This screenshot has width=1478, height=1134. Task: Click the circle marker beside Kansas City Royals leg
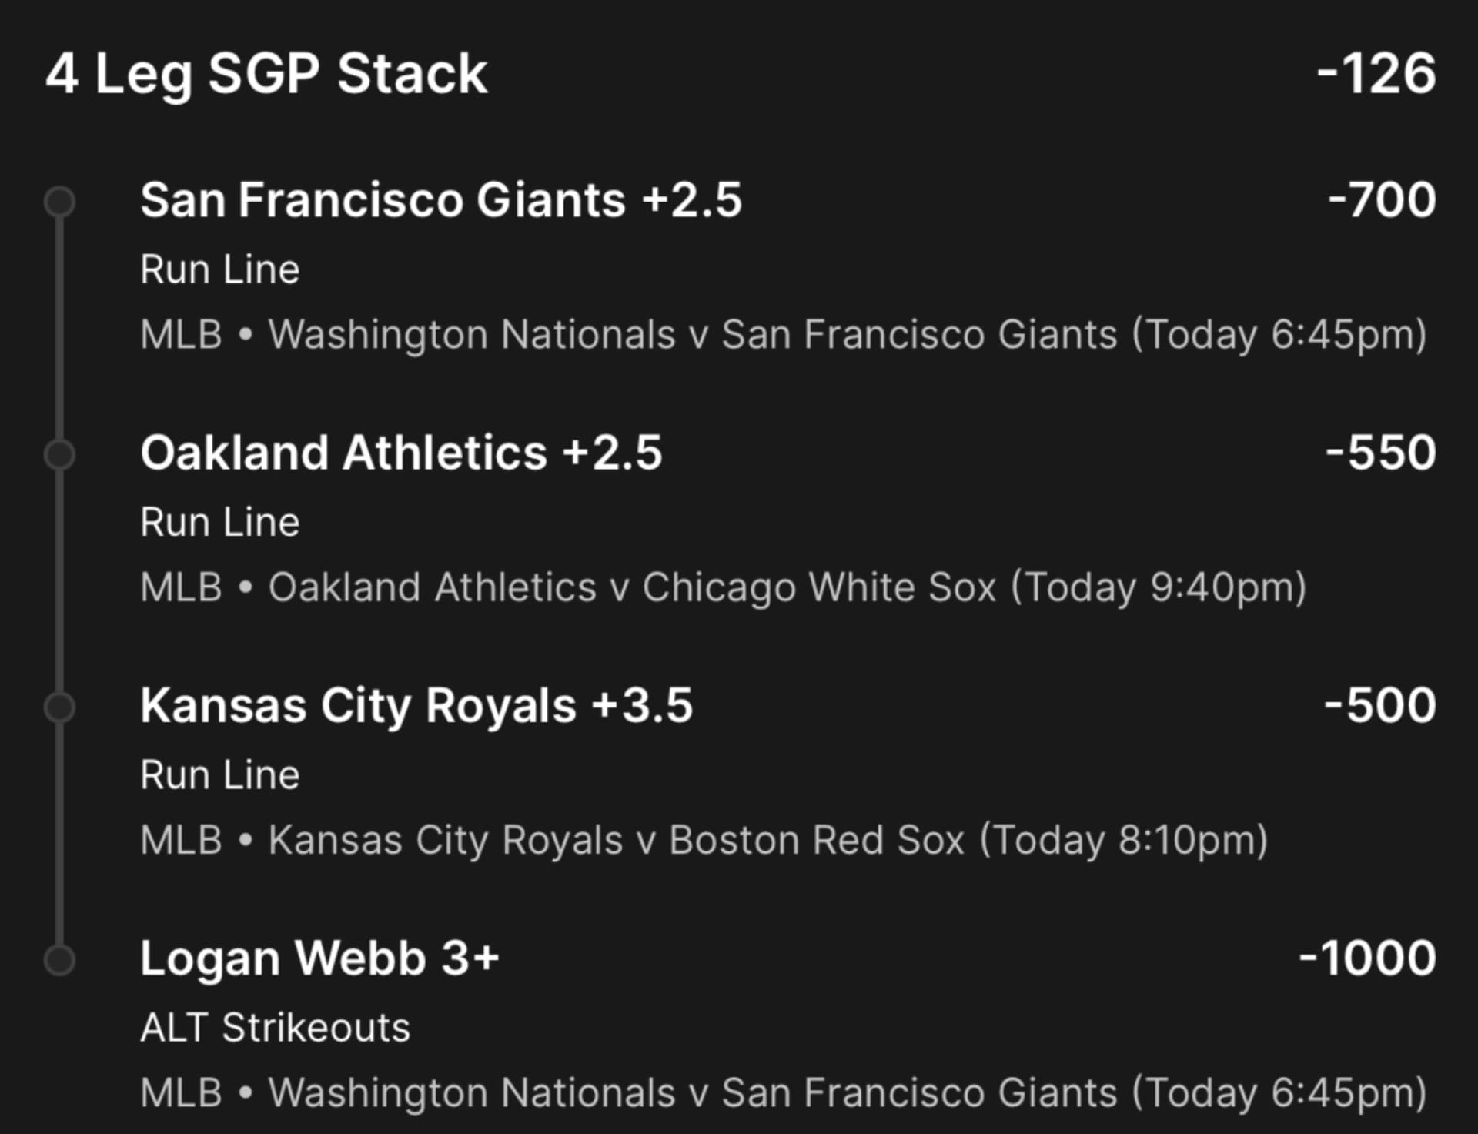point(59,707)
